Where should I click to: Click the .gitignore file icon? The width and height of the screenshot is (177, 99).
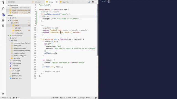click(x=11, y=68)
